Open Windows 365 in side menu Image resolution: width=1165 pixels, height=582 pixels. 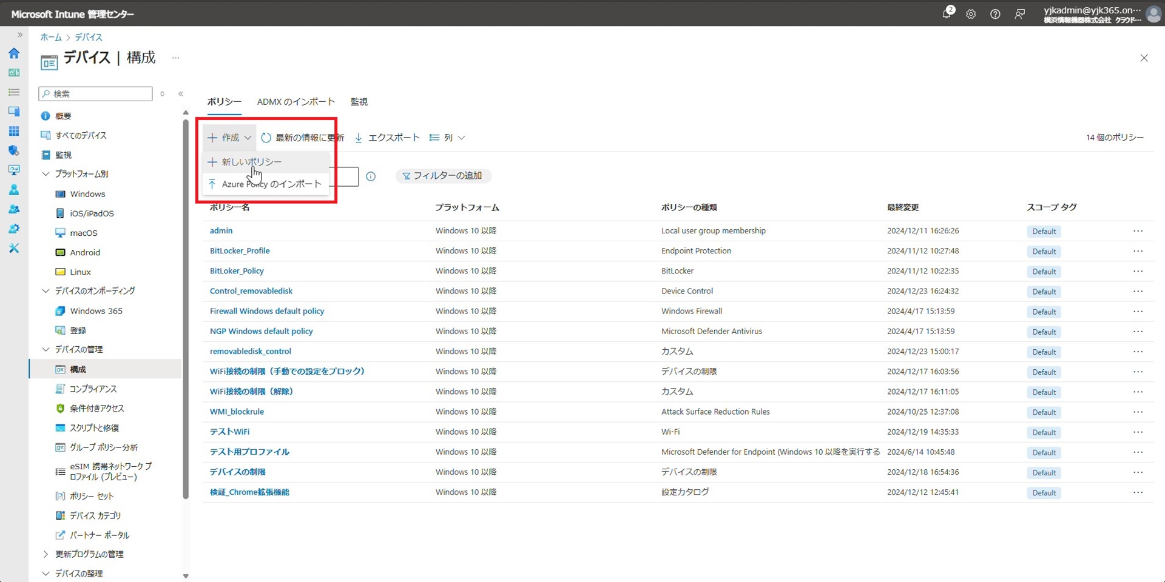click(x=96, y=311)
